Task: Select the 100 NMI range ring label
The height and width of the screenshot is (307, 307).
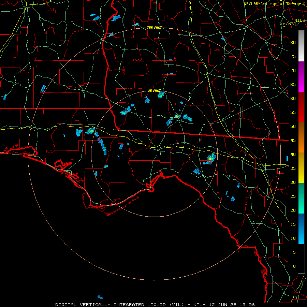Action: 154,27
